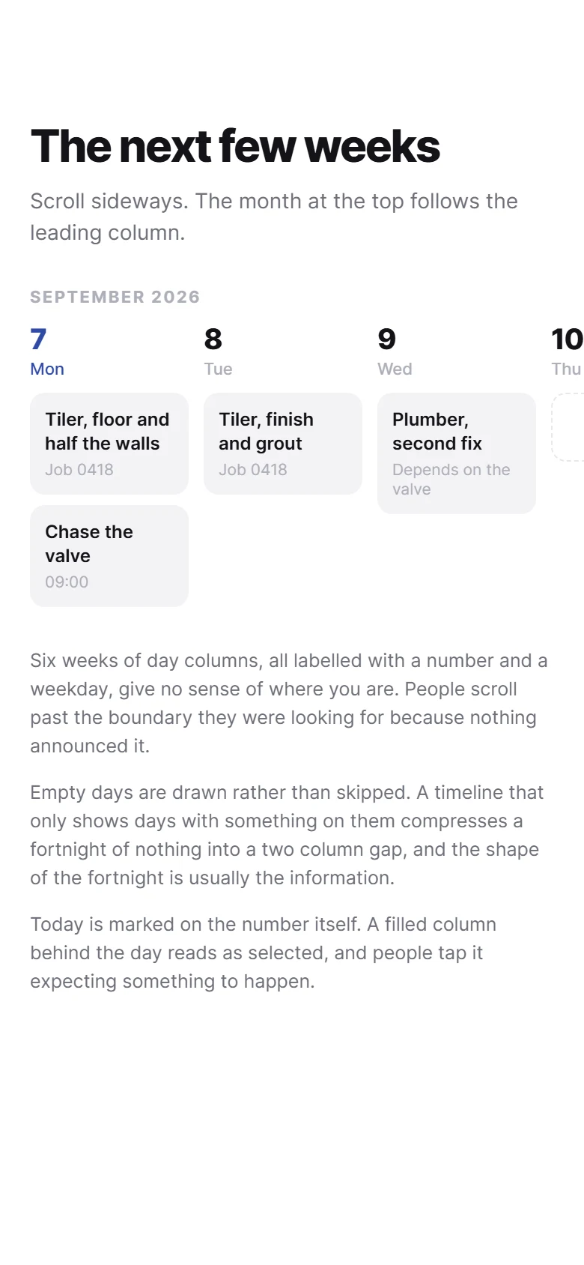Click 'The next few weeks' heading
Image resolution: width=584 pixels, height=1265 pixels.
235,146
